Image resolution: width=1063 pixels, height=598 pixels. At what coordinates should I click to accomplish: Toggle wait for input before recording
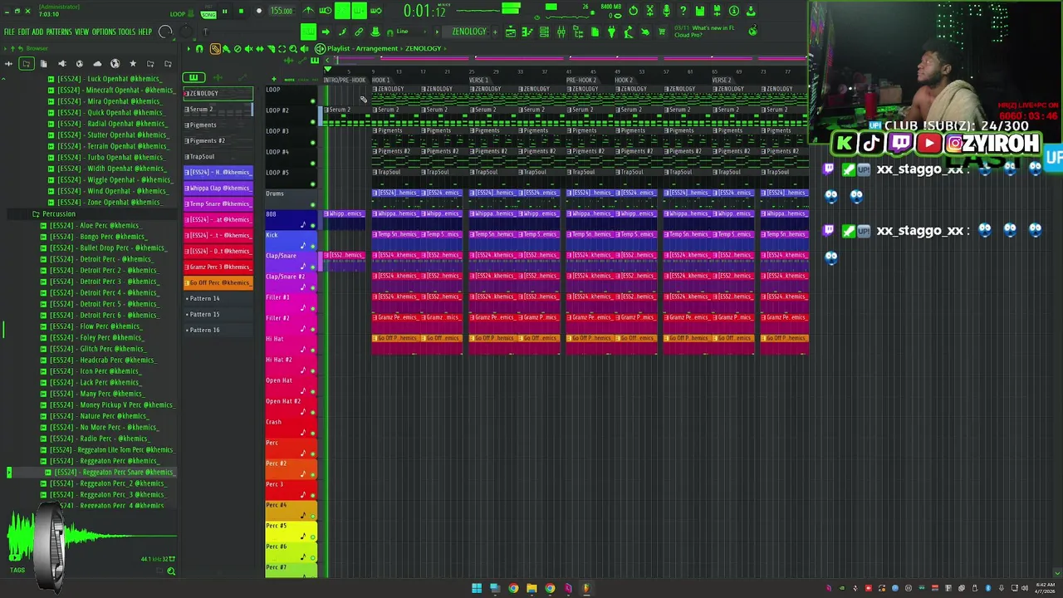coord(325,11)
